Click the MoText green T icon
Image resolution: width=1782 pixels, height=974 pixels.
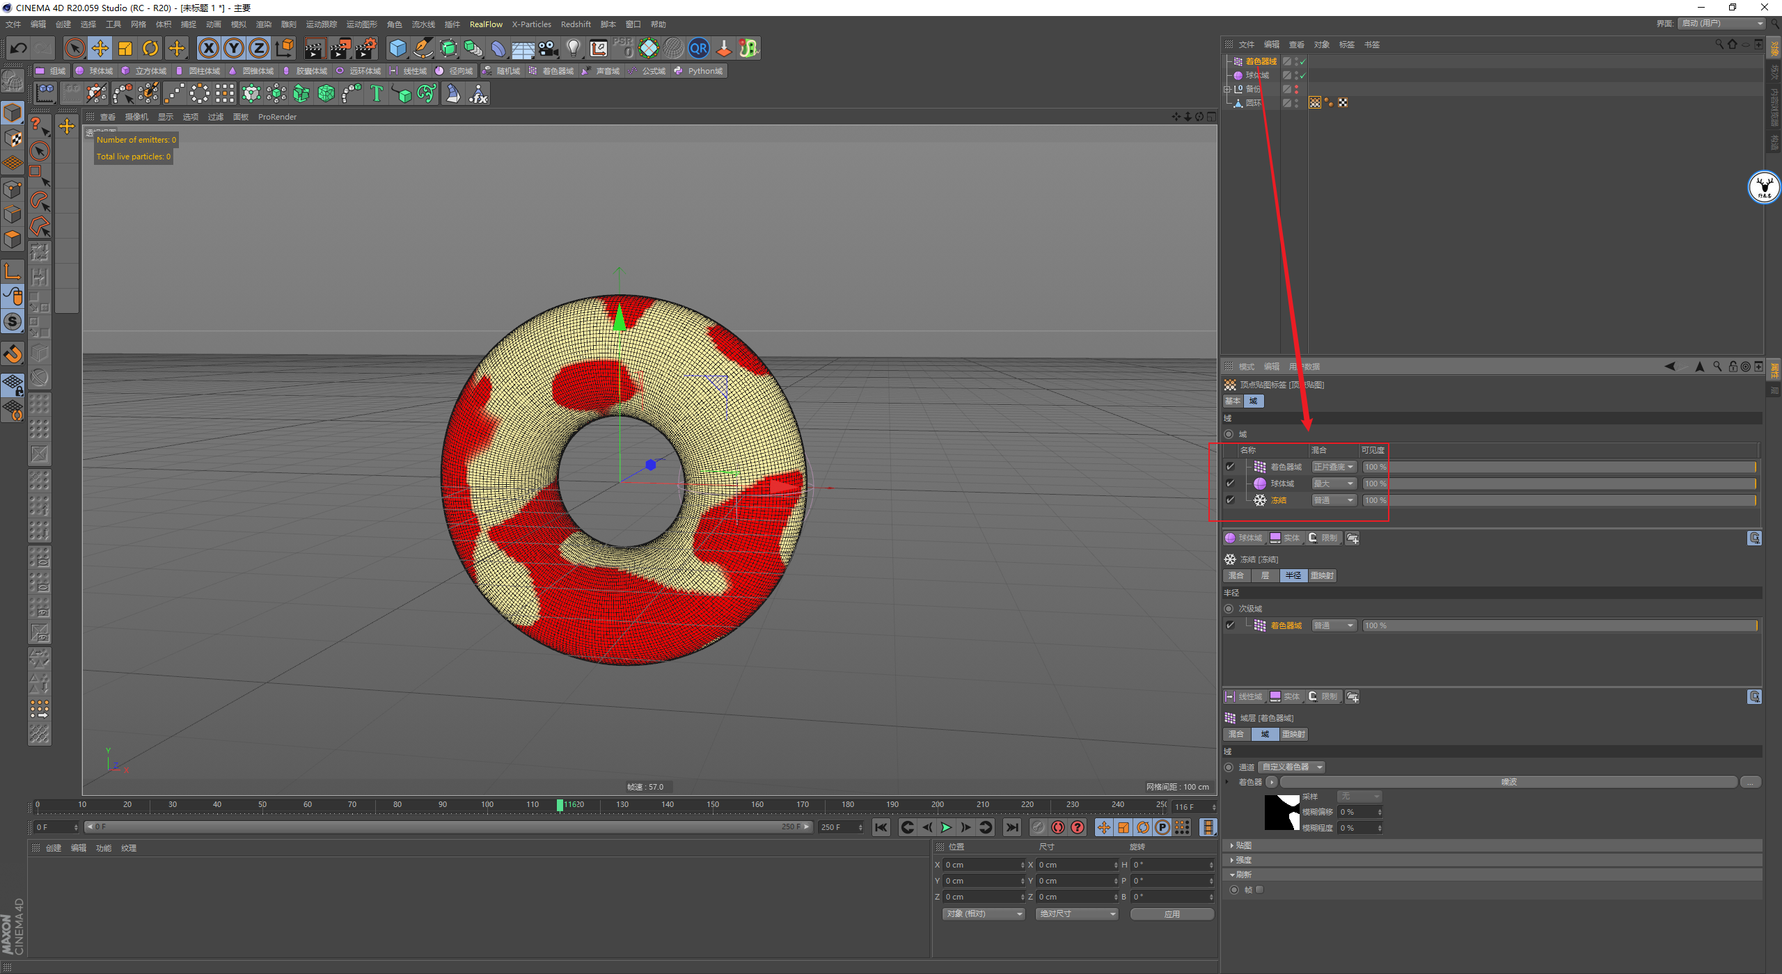(377, 94)
